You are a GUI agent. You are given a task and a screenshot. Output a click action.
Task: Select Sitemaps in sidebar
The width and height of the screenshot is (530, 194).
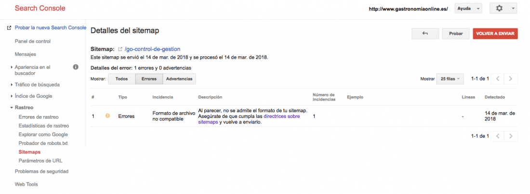pos(29,152)
